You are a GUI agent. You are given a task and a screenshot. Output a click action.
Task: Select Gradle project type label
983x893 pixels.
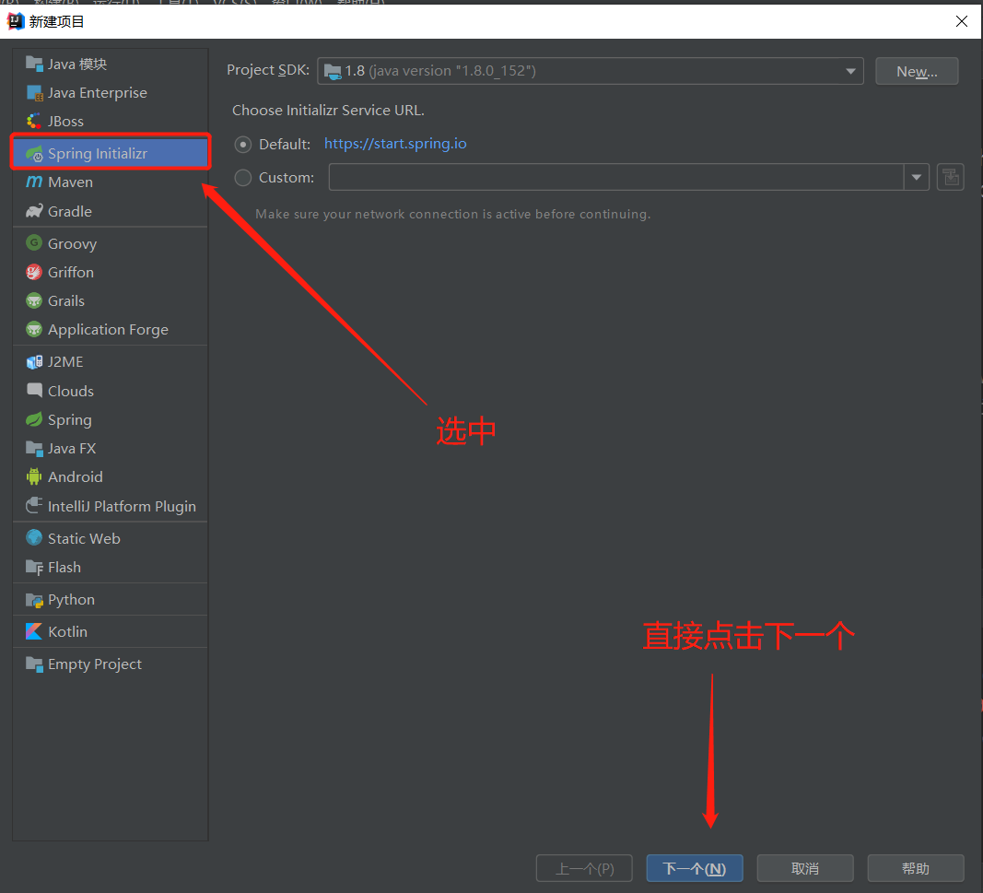click(x=70, y=211)
